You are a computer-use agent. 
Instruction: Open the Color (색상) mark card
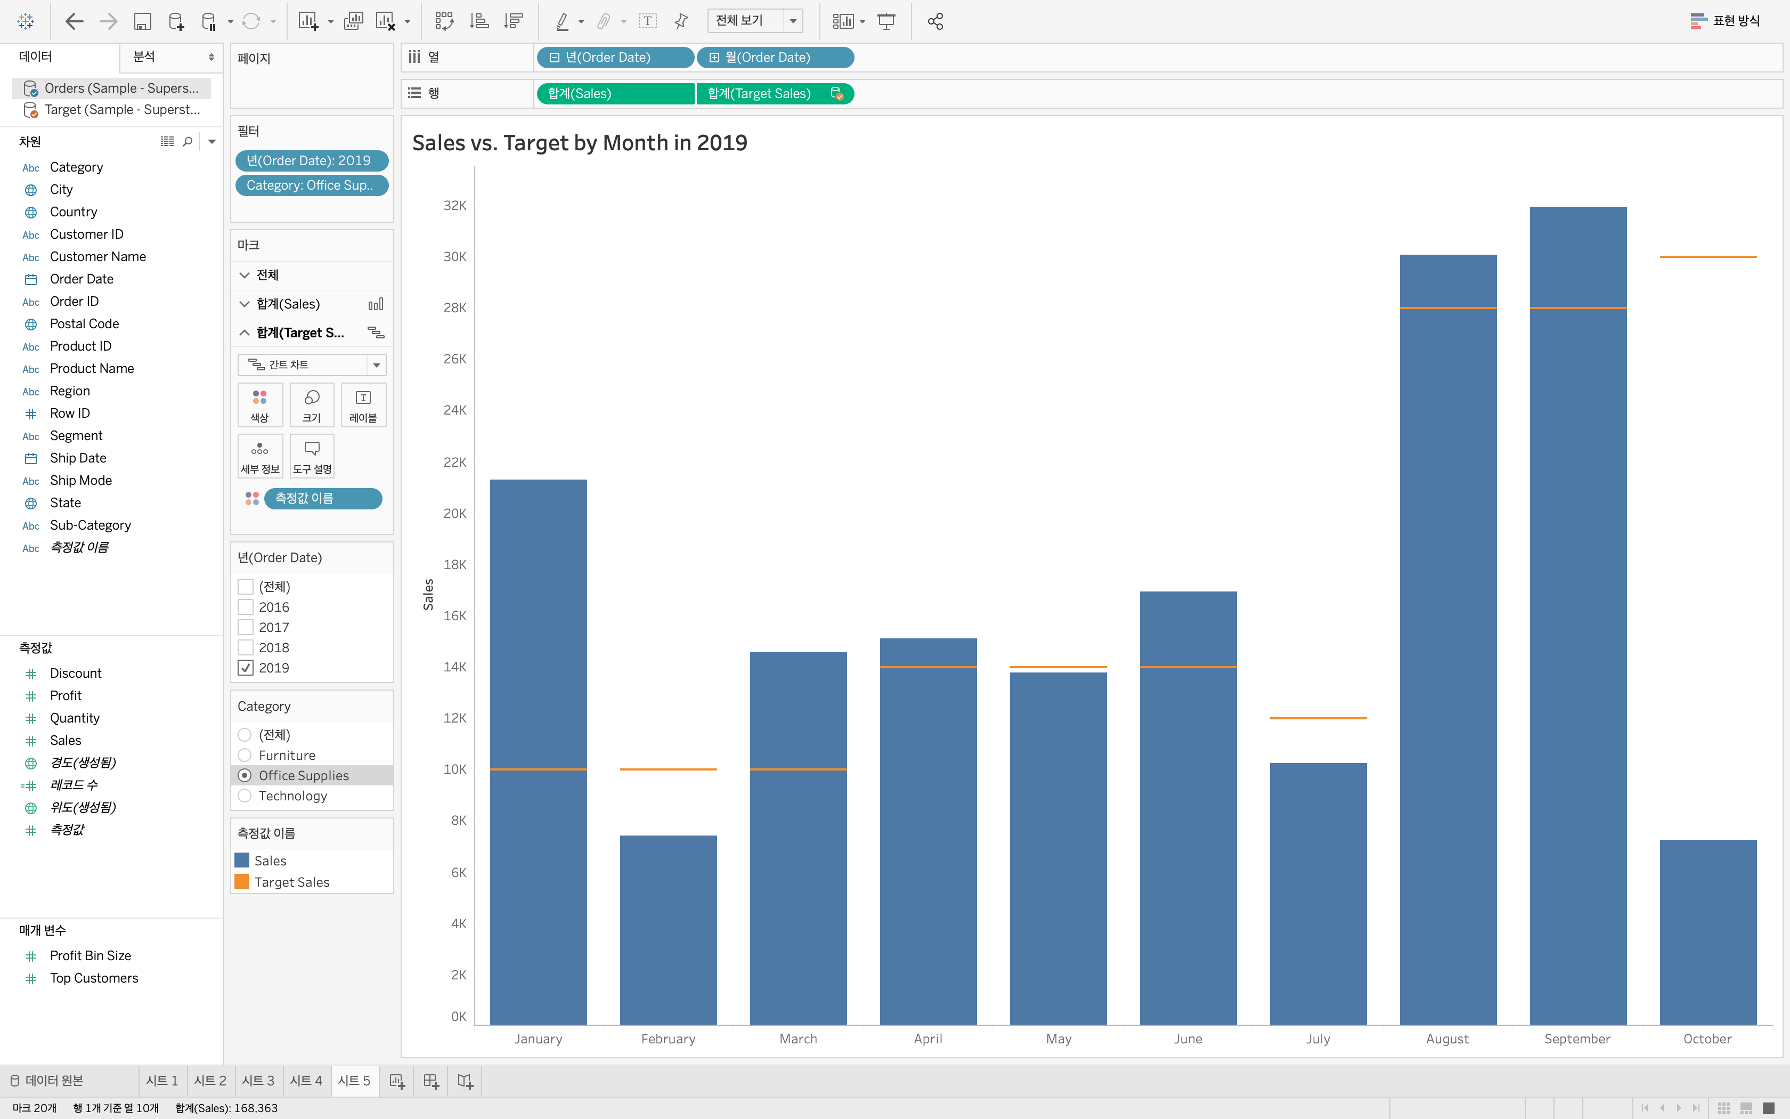(x=259, y=405)
